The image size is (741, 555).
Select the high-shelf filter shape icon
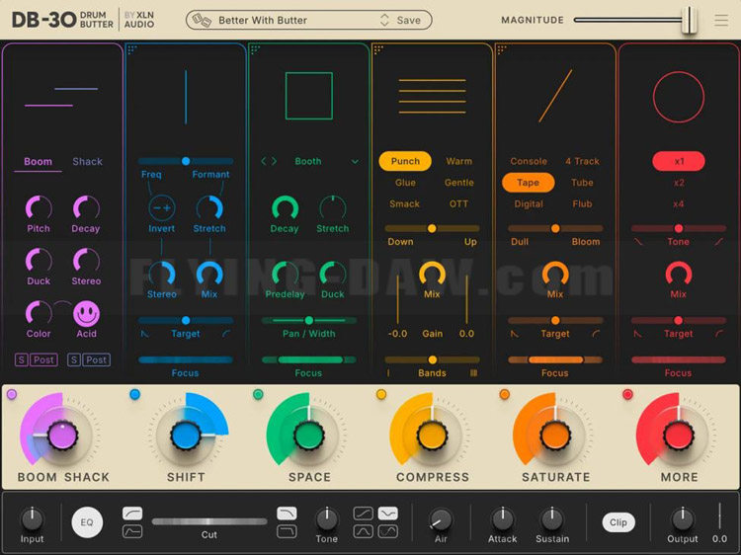[x=287, y=532]
